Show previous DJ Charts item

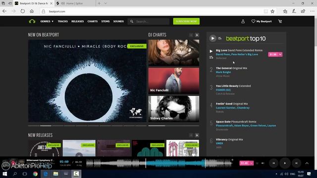(191, 35)
